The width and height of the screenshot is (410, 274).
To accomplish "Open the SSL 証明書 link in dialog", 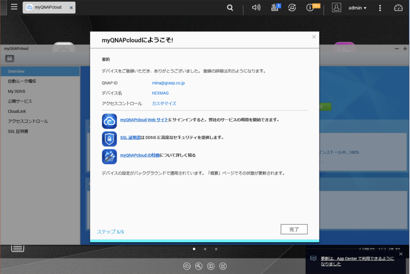I will (x=130, y=138).
